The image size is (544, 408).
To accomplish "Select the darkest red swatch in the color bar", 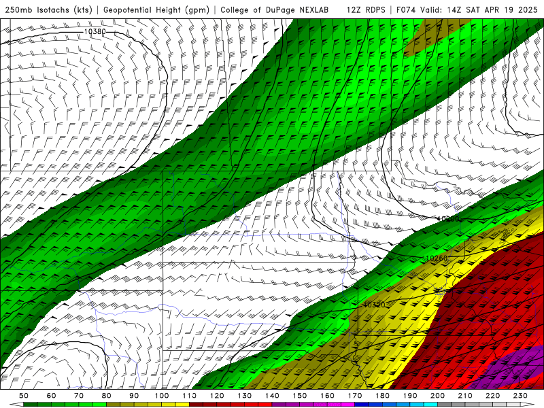I will 196,405.
